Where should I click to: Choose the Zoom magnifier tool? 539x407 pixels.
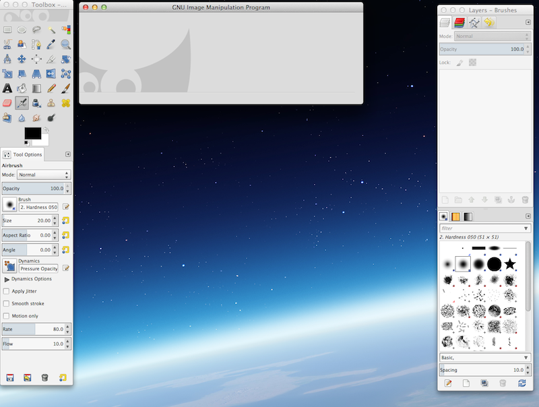[66, 44]
